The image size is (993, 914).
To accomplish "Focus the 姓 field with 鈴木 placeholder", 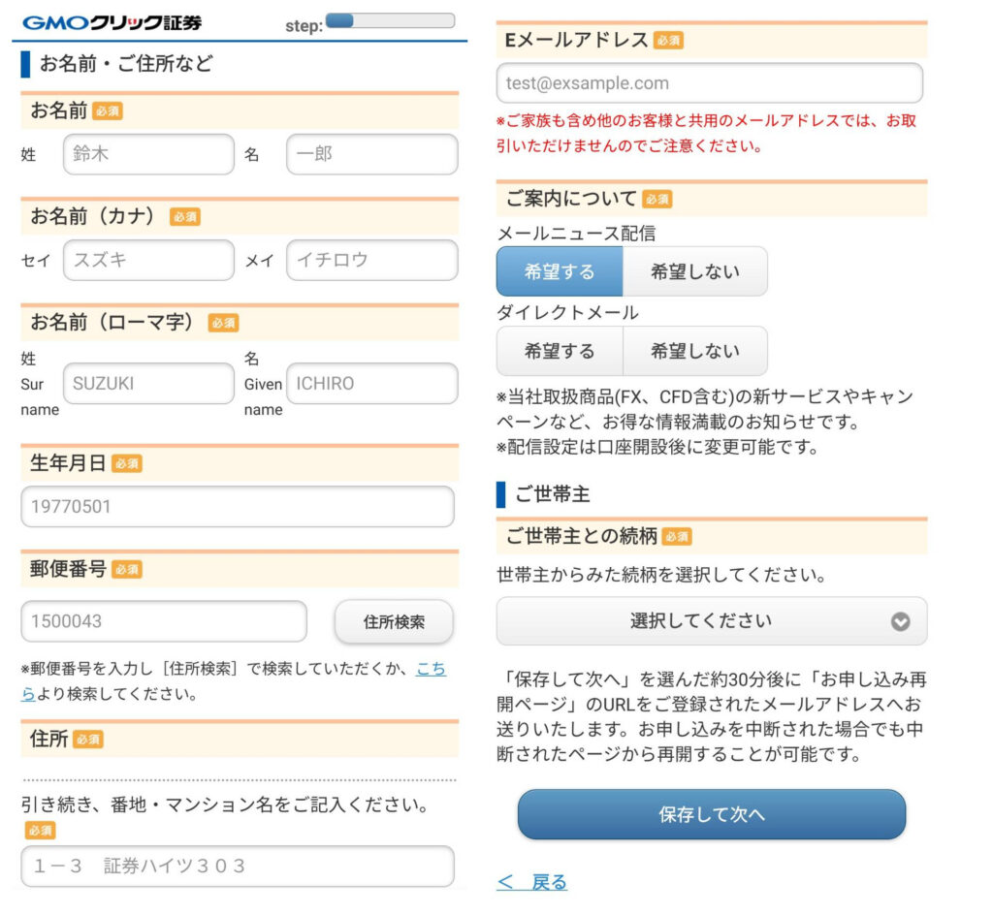I will point(148,154).
